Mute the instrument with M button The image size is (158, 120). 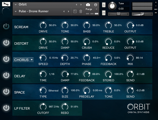click(104, 13)
